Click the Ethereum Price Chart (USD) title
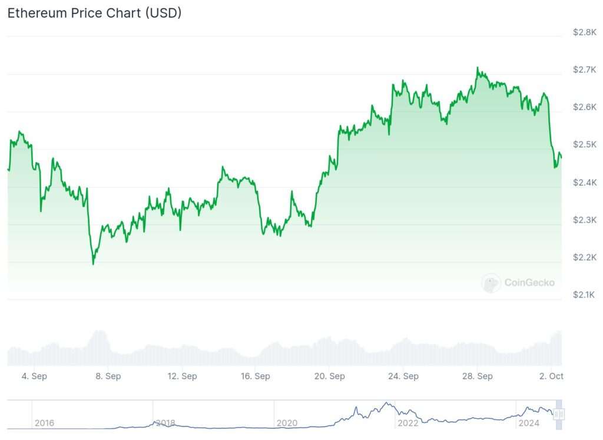 (x=94, y=13)
